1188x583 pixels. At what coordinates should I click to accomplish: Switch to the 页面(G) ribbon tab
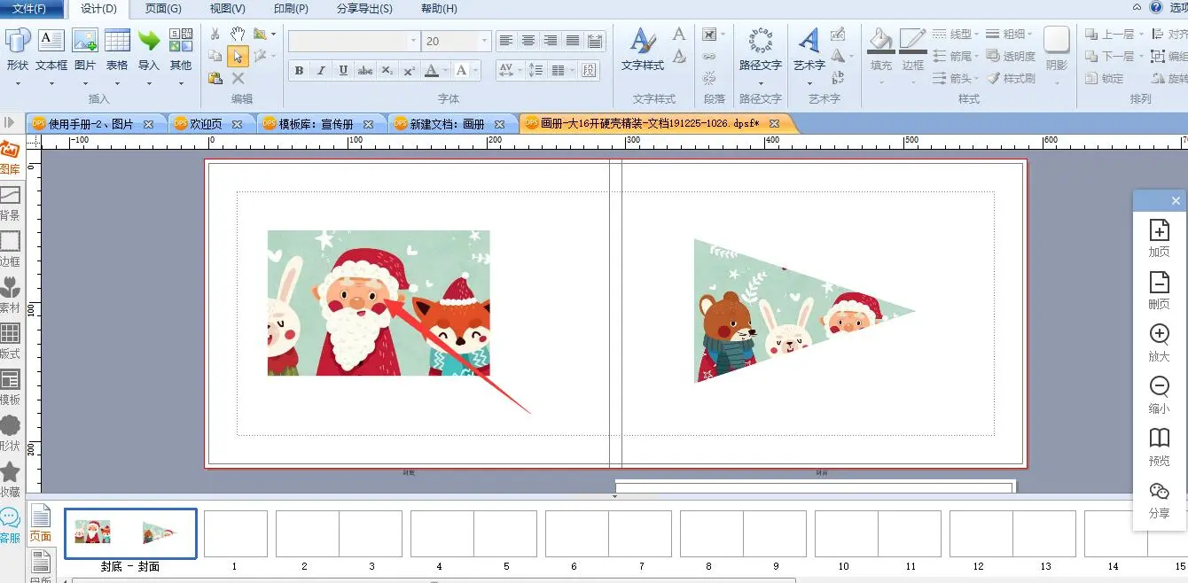coord(163,9)
